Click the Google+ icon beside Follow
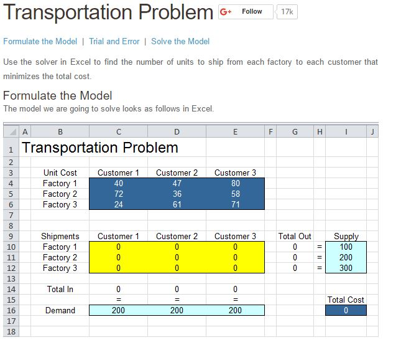The image size is (401, 360). point(228,12)
